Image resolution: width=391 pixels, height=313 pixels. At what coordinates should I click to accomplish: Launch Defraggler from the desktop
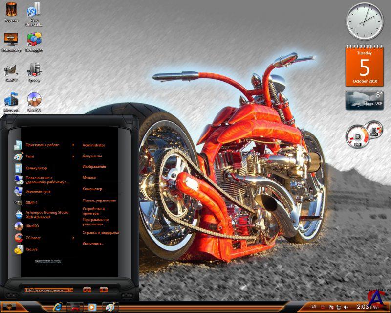34,40
